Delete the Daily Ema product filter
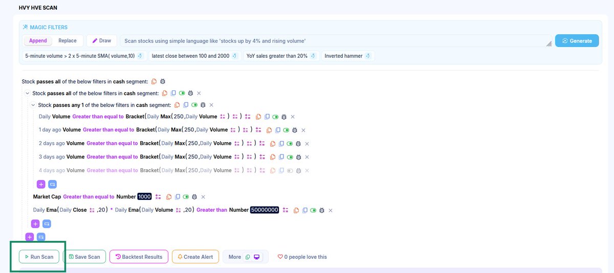The height and width of the screenshot is (273, 614). [x=331, y=210]
